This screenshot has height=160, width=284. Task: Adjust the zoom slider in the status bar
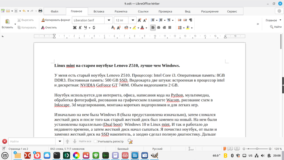(x=257, y=149)
